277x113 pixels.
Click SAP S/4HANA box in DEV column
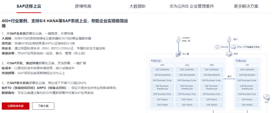162,70
